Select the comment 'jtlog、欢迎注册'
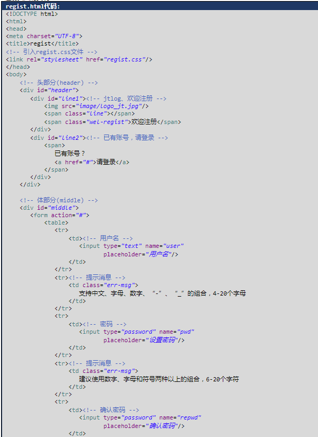 click(126, 99)
